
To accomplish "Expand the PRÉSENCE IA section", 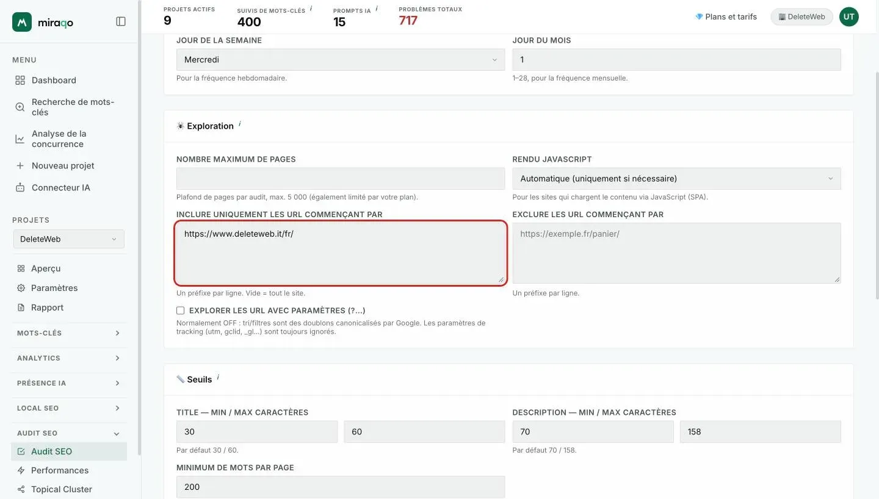I will tap(69, 383).
